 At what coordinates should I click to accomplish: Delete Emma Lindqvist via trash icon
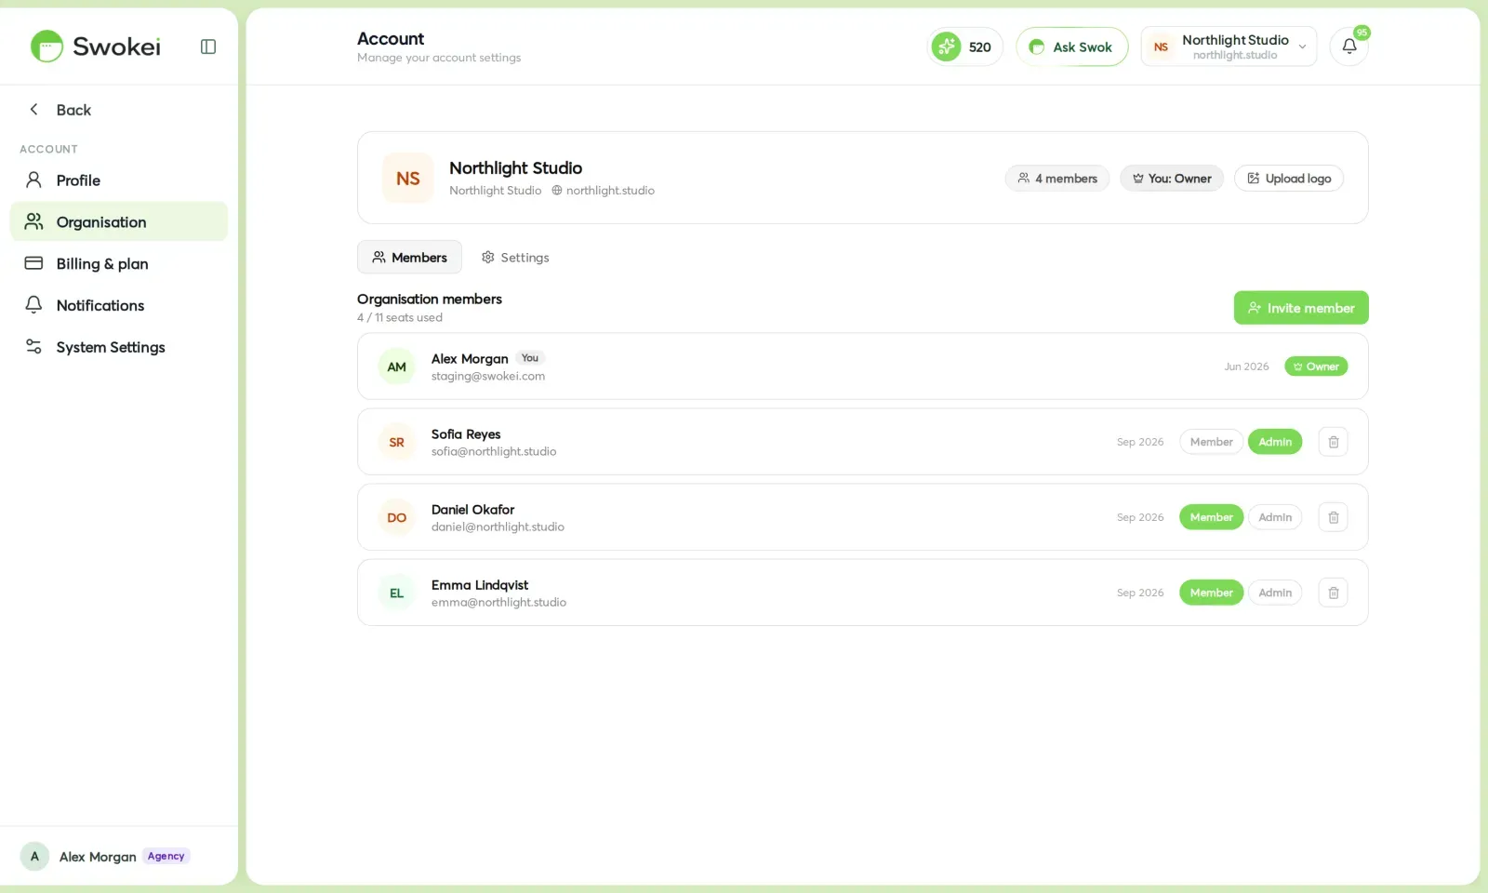click(1334, 593)
